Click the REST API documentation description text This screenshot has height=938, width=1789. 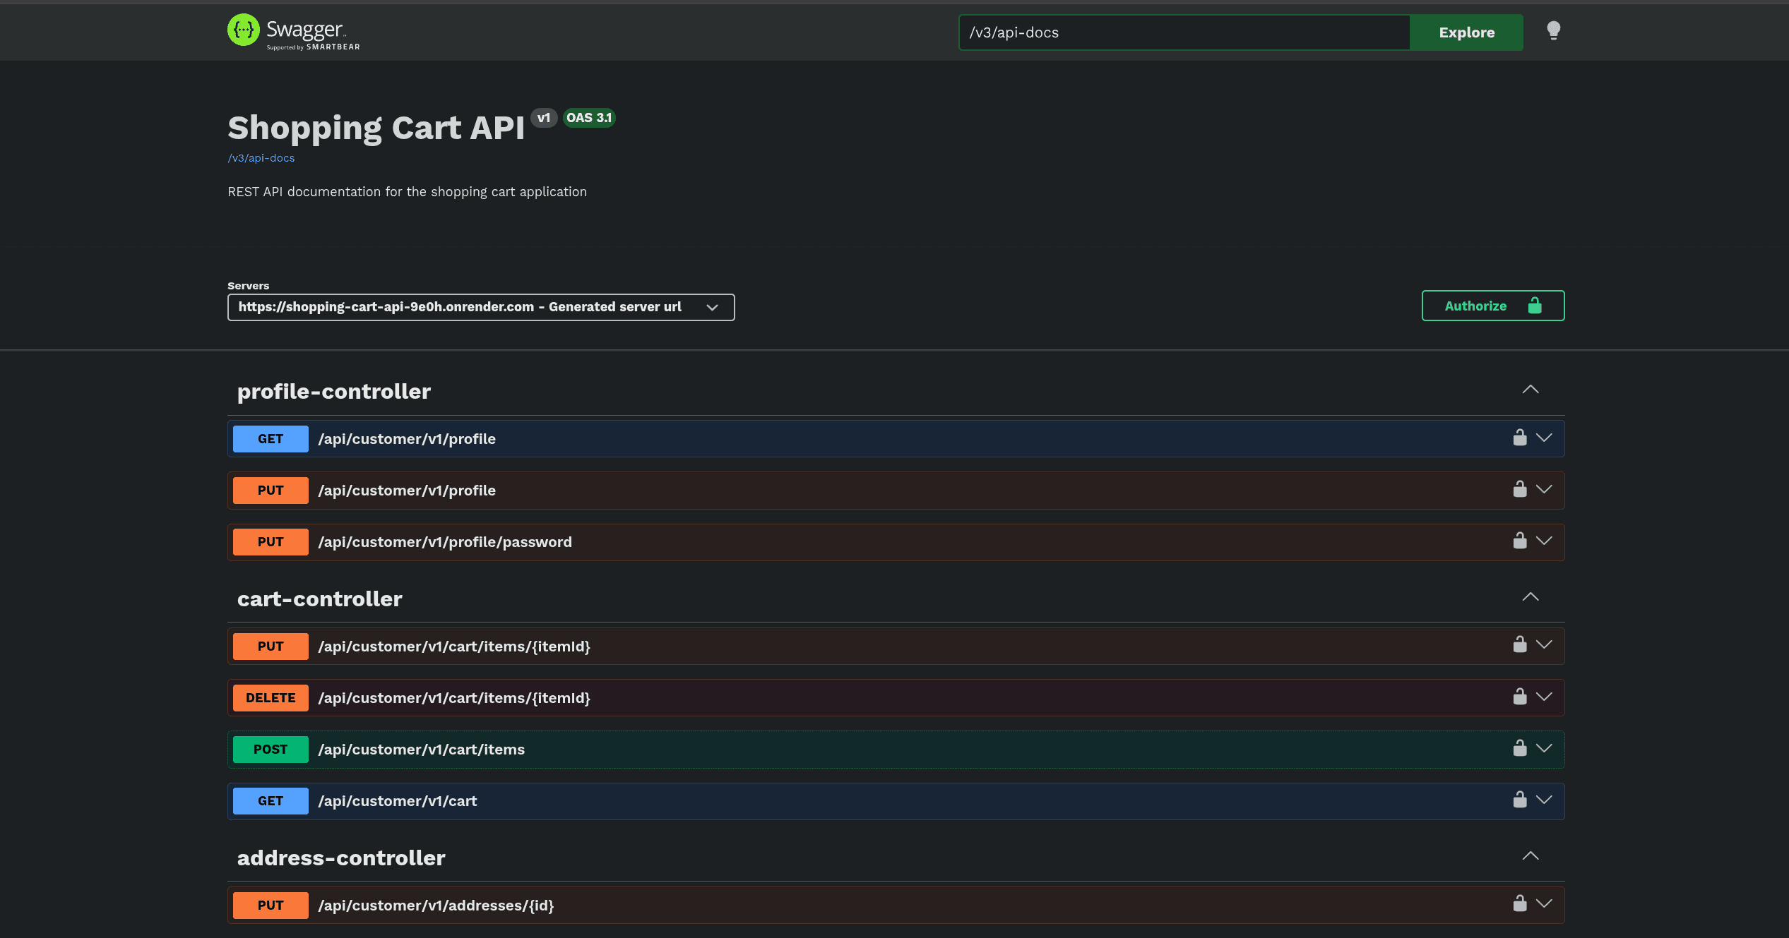click(408, 192)
